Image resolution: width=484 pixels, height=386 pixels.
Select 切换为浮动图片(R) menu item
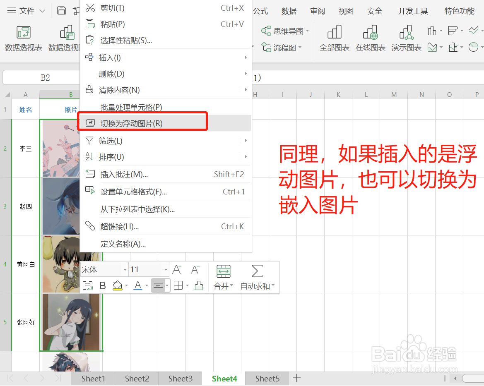click(166, 123)
